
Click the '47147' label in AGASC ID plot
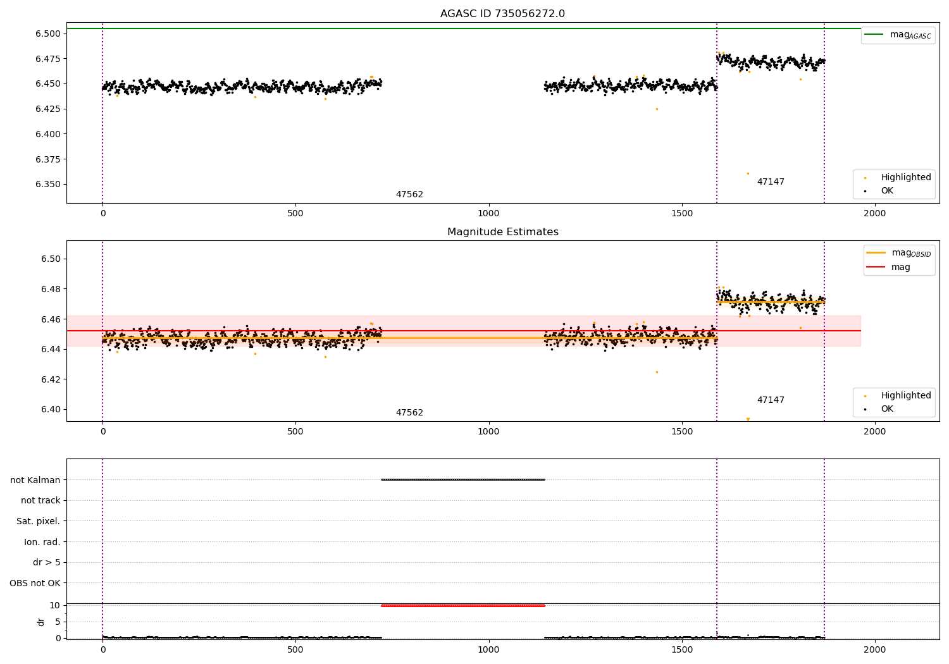click(771, 182)
